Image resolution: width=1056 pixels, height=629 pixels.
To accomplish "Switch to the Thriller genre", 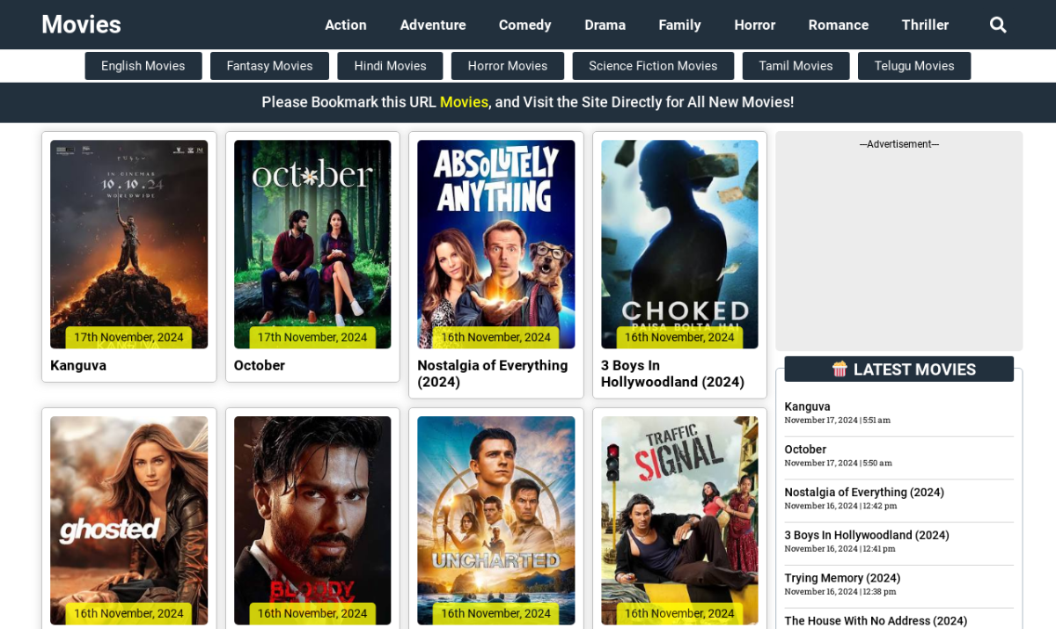I will coord(925,25).
